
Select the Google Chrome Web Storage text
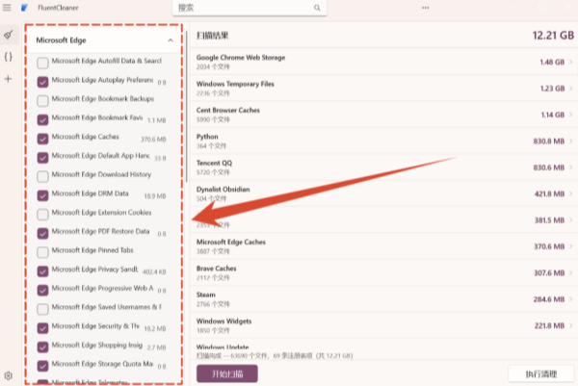(241, 58)
